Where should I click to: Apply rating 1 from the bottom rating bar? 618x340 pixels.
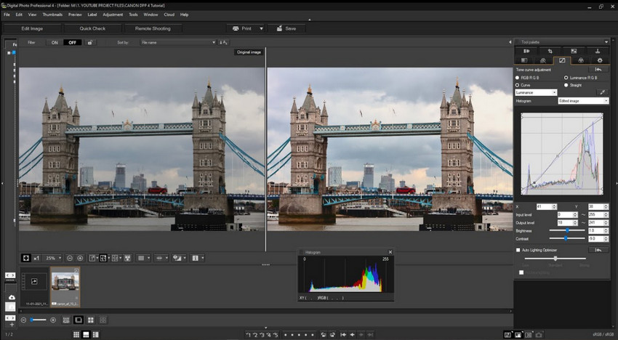[249, 335]
